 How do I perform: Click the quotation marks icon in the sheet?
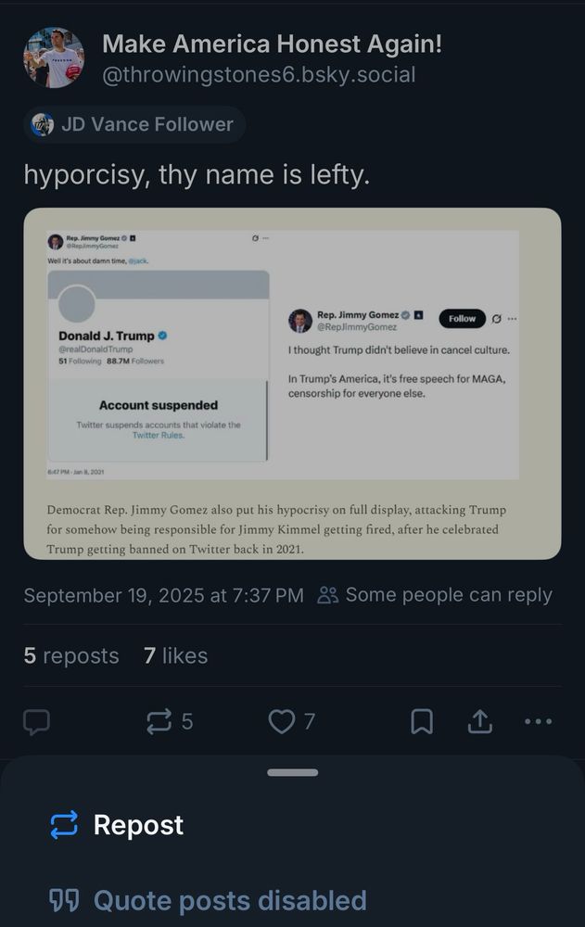click(x=59, y=900)
